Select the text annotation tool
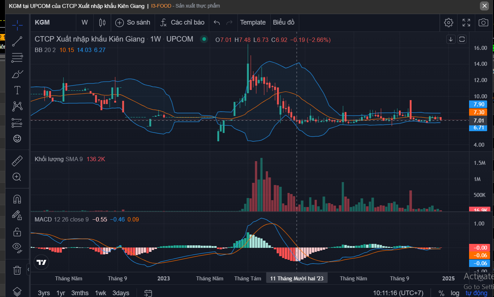 (x=17, y=90)
